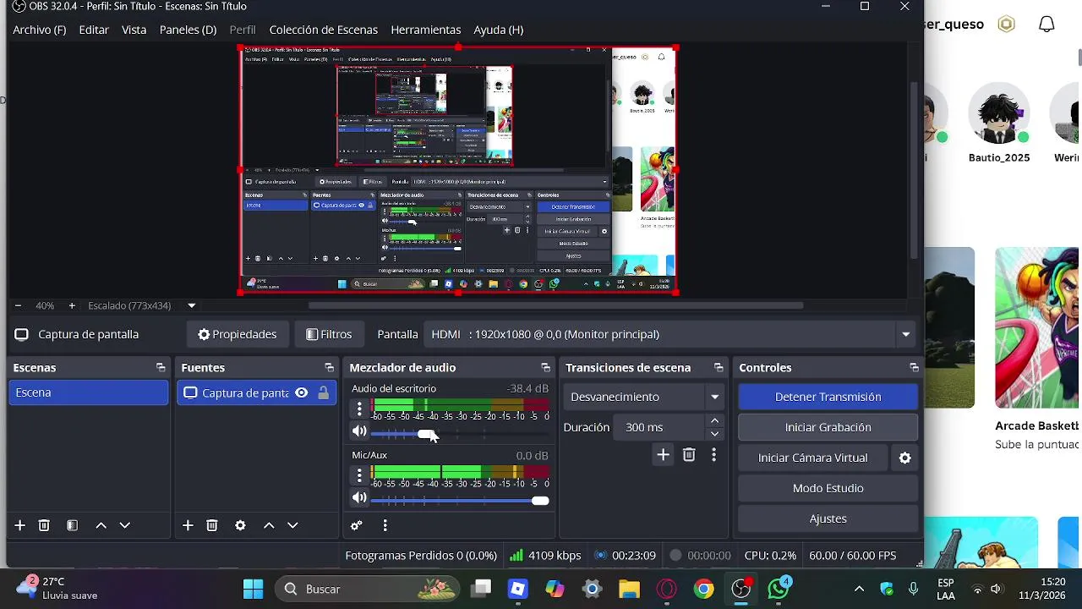This screenshot has height=609, width=1082.
Task: Open transition properties three-dot menu
Action: point(713,455)
